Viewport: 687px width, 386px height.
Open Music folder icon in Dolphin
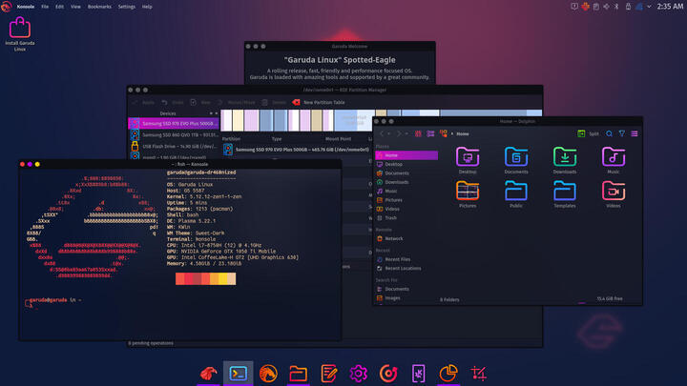(613, 157)
